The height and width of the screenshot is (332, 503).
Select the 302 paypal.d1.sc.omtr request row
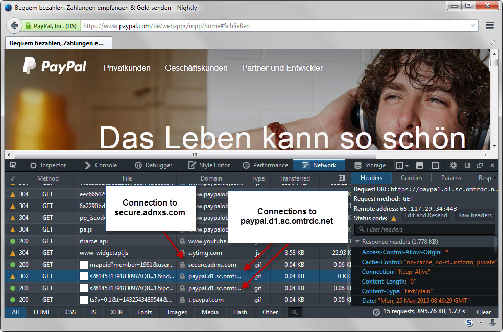coord(178,276)
